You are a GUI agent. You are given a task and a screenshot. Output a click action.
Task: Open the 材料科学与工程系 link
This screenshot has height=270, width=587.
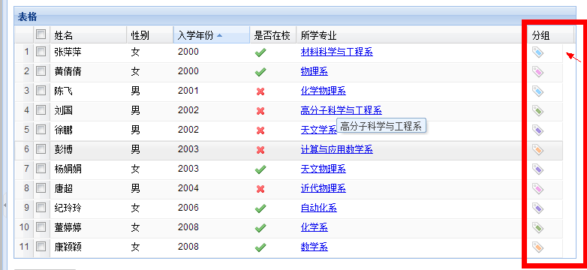pyautogui.click(x=337, y=52)
